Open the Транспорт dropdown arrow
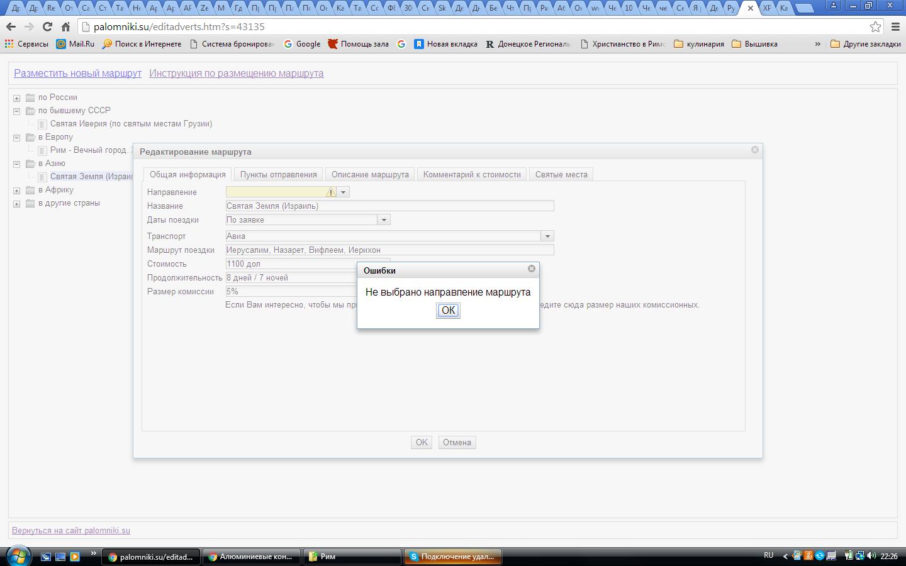This screenshot has height=566, width=906. click(x=547, y=236)
